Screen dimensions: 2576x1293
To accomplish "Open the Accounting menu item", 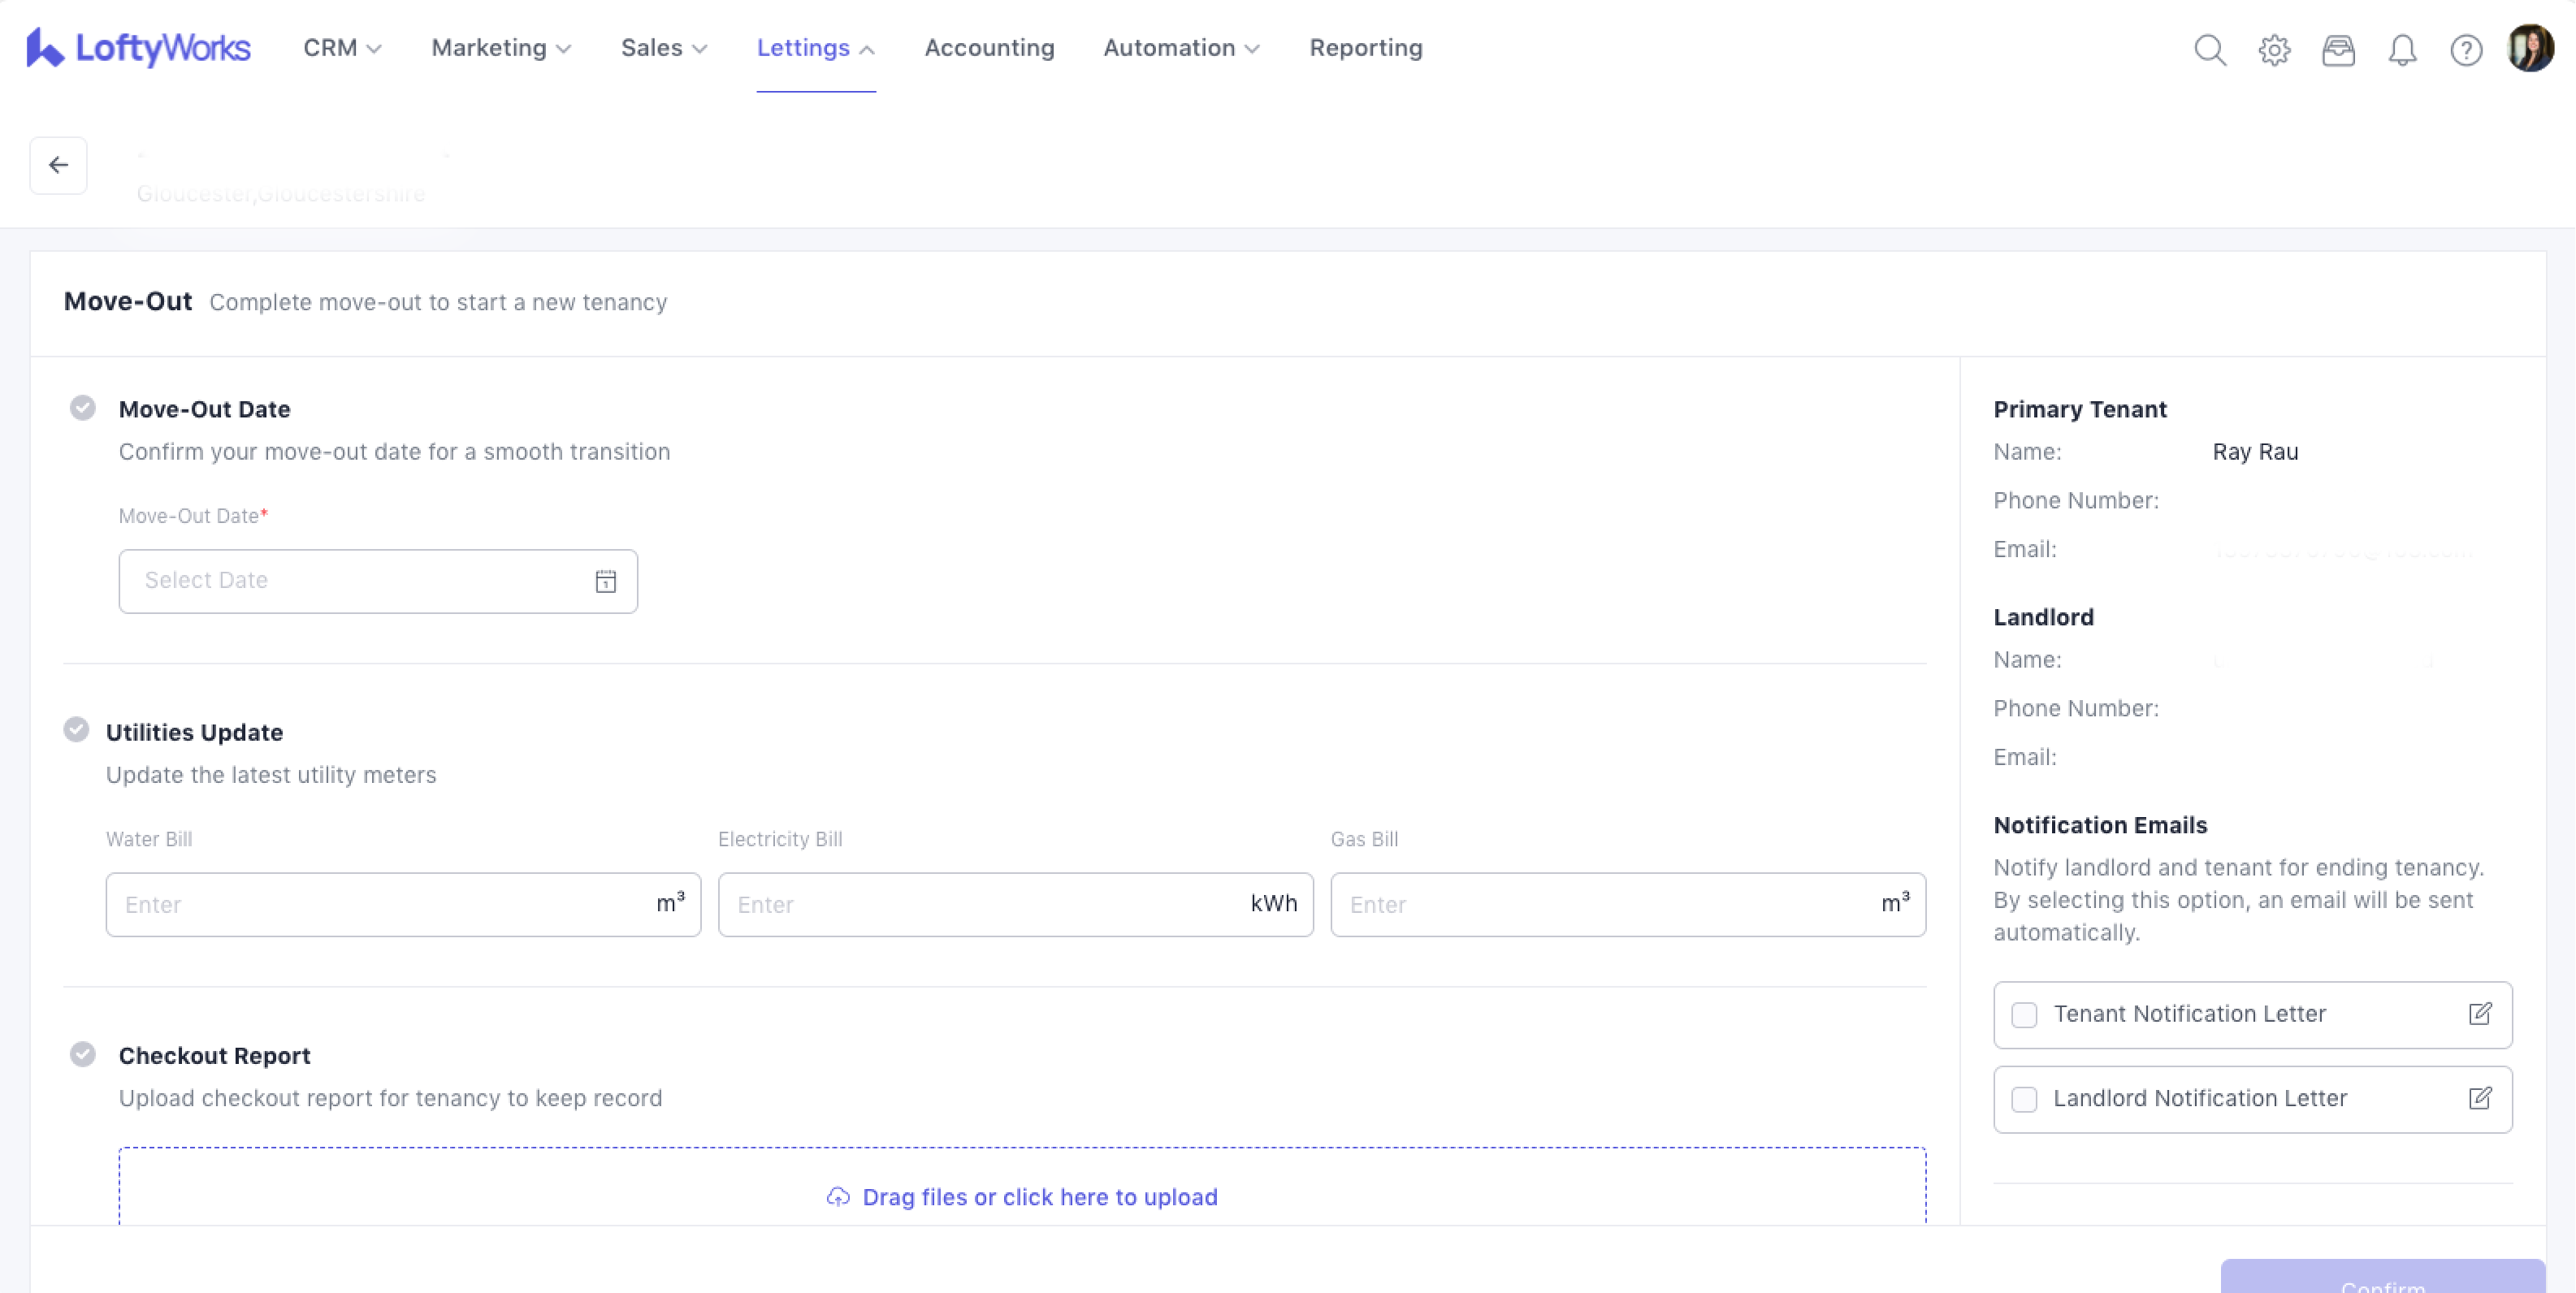I will tap(989, 48).
